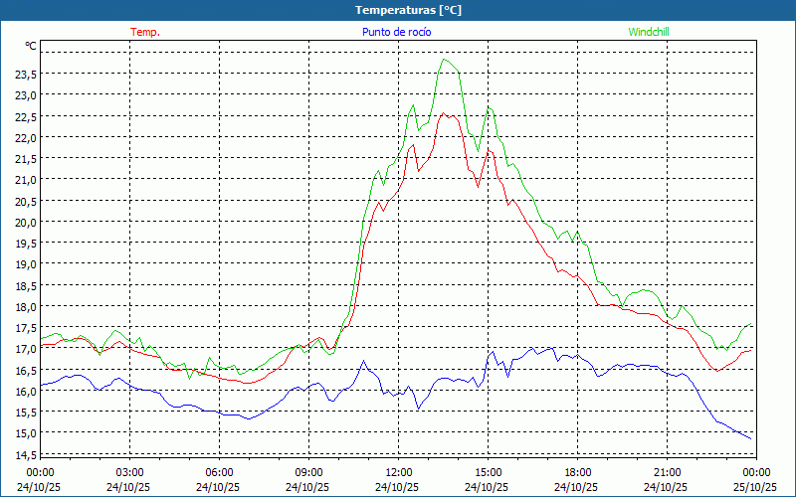
Task: Click the 06:00 time axis label
Action: click(219, 472)
